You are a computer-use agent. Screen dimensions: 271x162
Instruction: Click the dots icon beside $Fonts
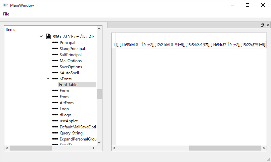click(55, 79)
